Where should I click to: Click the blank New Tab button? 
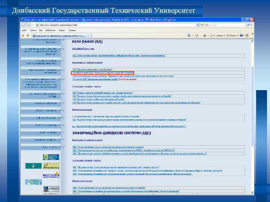point(89,36)
